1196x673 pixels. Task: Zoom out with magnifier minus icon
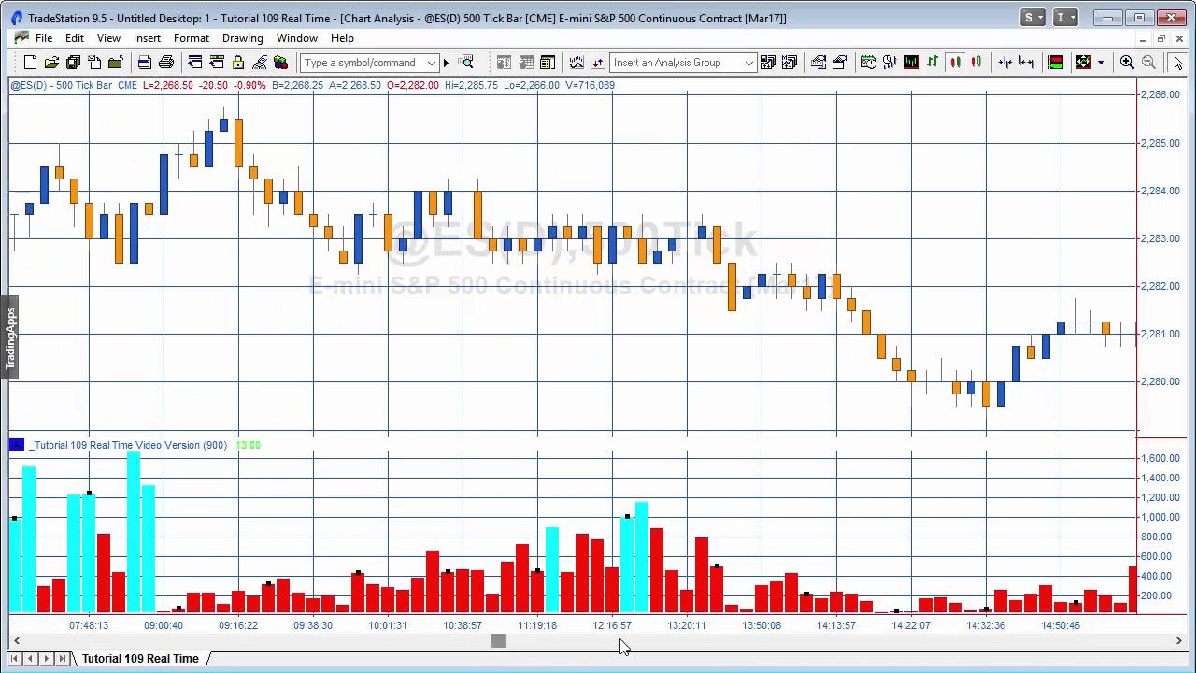1148,63
